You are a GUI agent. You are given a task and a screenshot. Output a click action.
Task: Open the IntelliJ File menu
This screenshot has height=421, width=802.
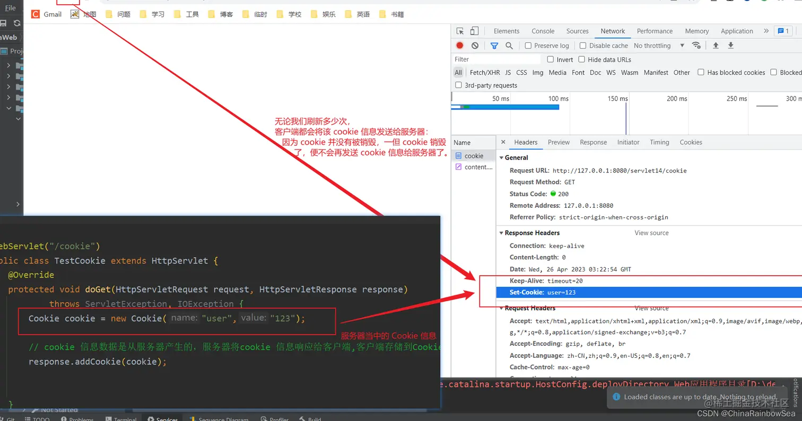(x=11, y=8)
